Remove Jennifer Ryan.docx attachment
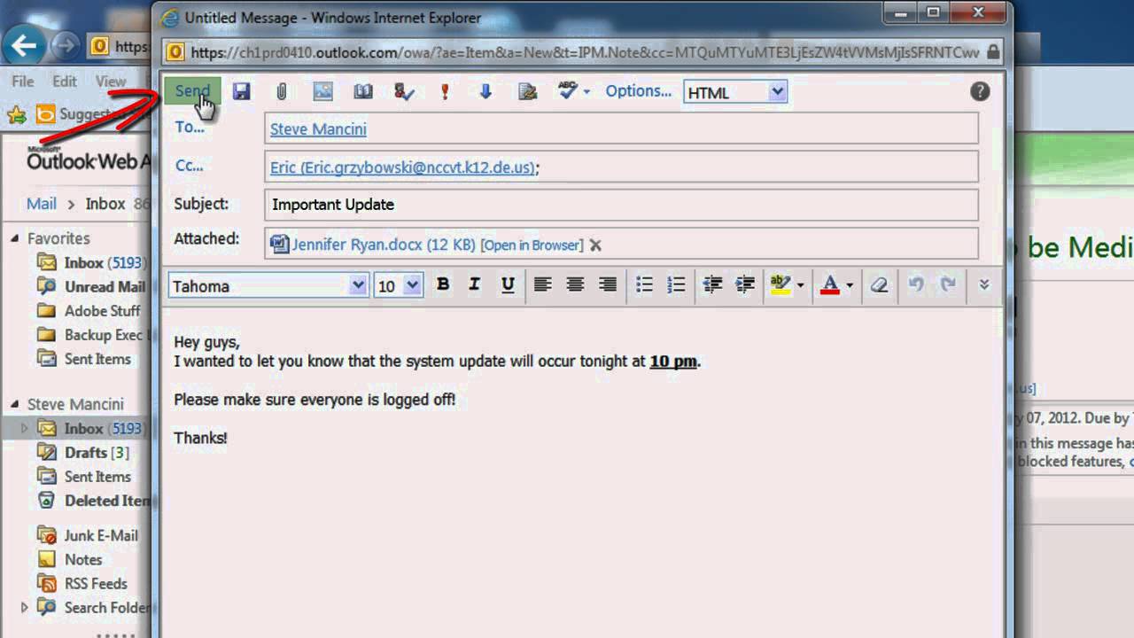1134x638 pixels. point(595,245)
